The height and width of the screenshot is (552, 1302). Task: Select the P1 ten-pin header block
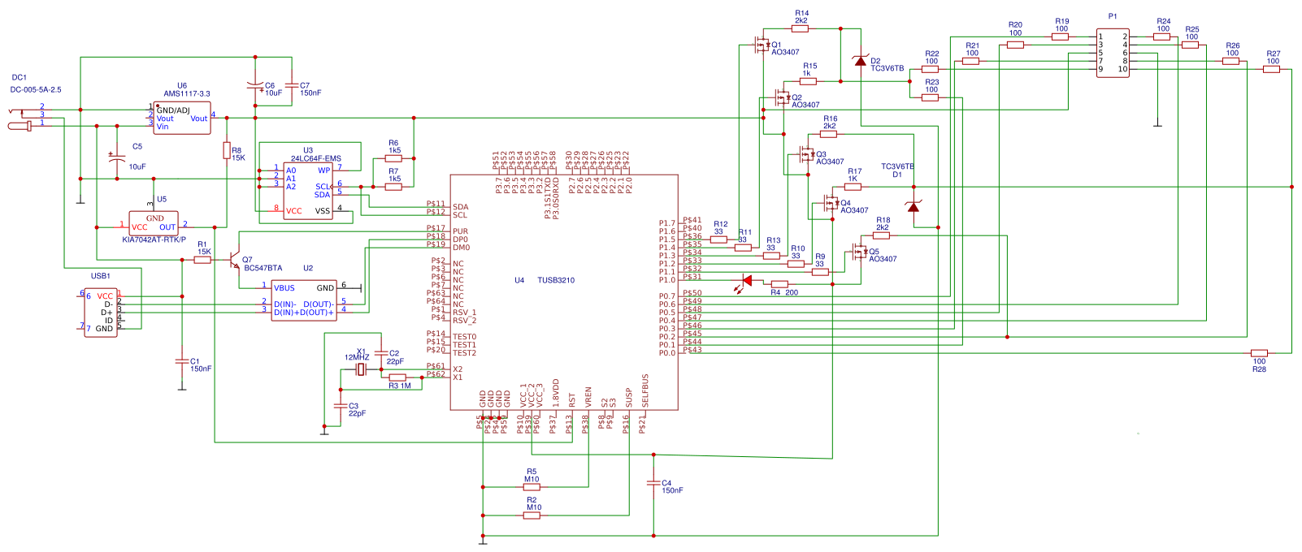1113,53
